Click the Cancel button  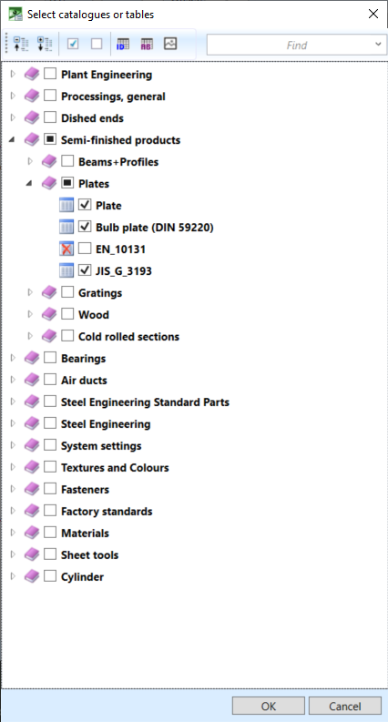345,706
